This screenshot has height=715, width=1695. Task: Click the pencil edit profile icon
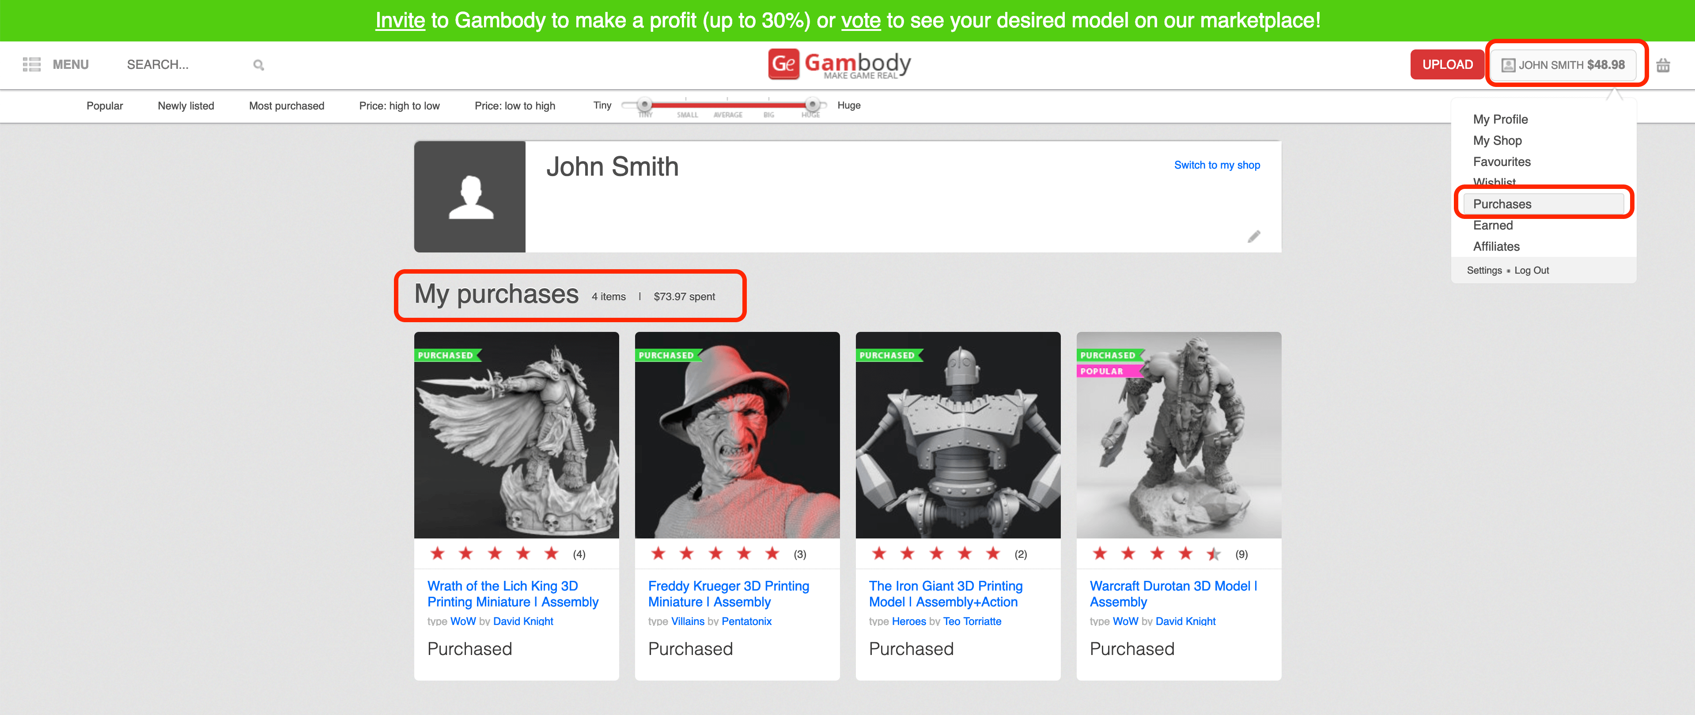pos(1253,237)
